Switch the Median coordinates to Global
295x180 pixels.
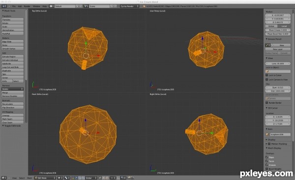[271, 26]
